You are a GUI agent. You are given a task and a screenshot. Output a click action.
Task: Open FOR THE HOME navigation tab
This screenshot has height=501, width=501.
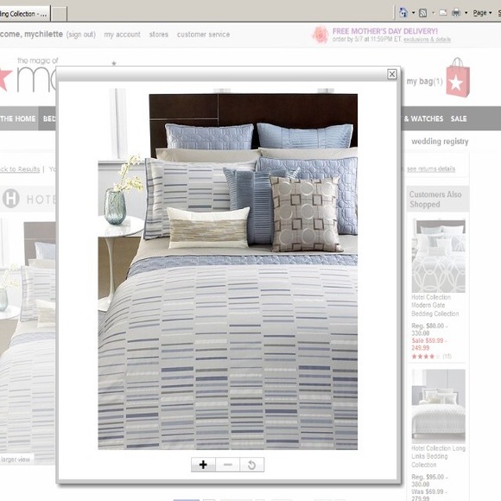(x=18, y=118)
